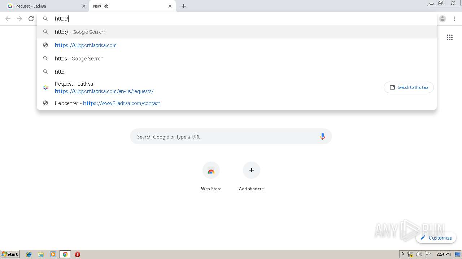Click Show desktop tray icon
462x259 pixels.
(x=458, y=254)
